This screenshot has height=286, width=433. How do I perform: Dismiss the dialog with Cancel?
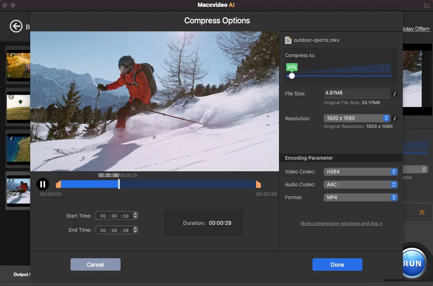click(95, 264)
